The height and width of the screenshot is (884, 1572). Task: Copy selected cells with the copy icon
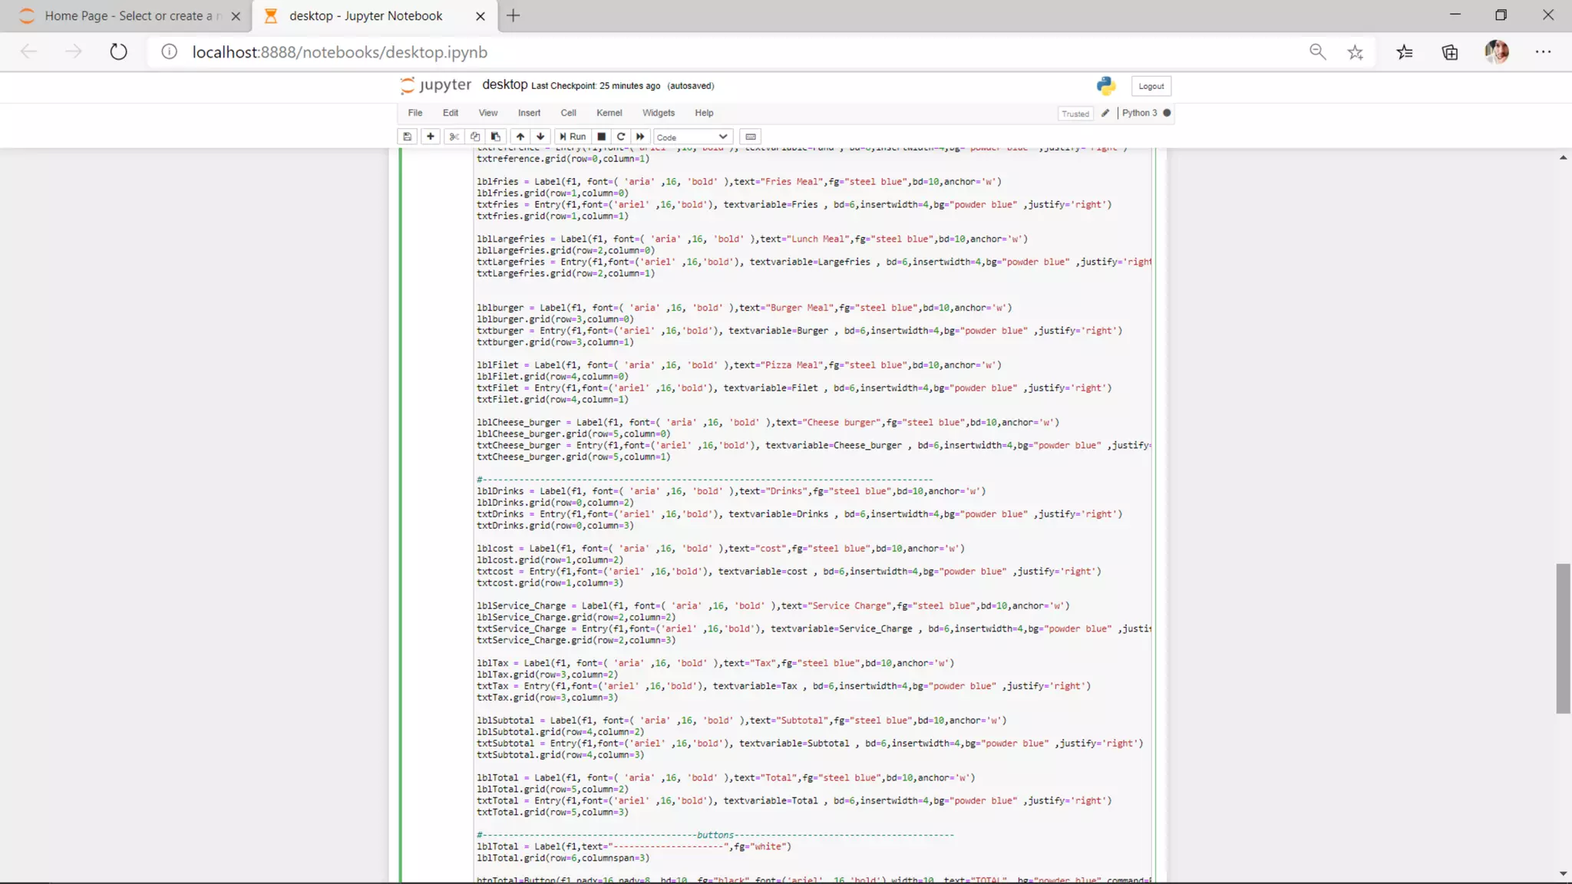[475, 137]
